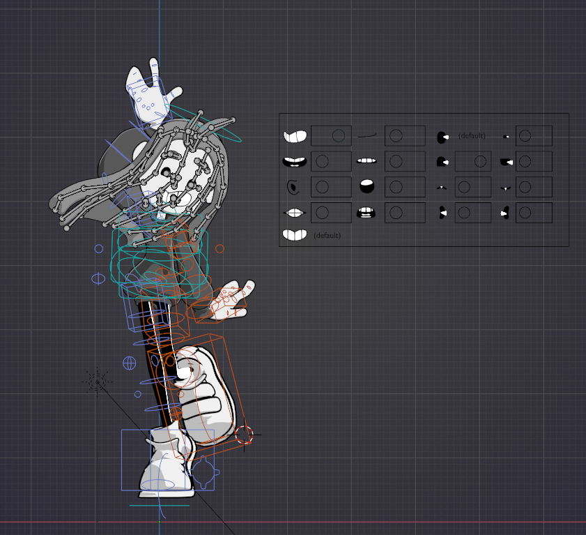Click the slider handle beside the downward curved eye
The width and height of the screenshot is (586, 535).
click(525, 187)
